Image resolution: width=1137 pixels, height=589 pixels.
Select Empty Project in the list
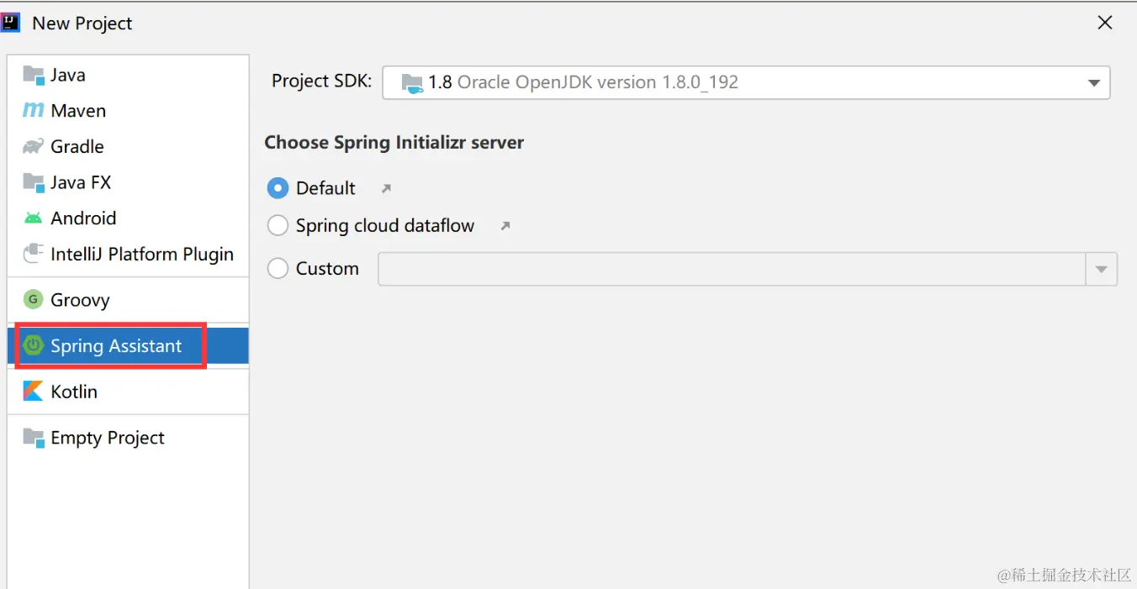[107, 438]
